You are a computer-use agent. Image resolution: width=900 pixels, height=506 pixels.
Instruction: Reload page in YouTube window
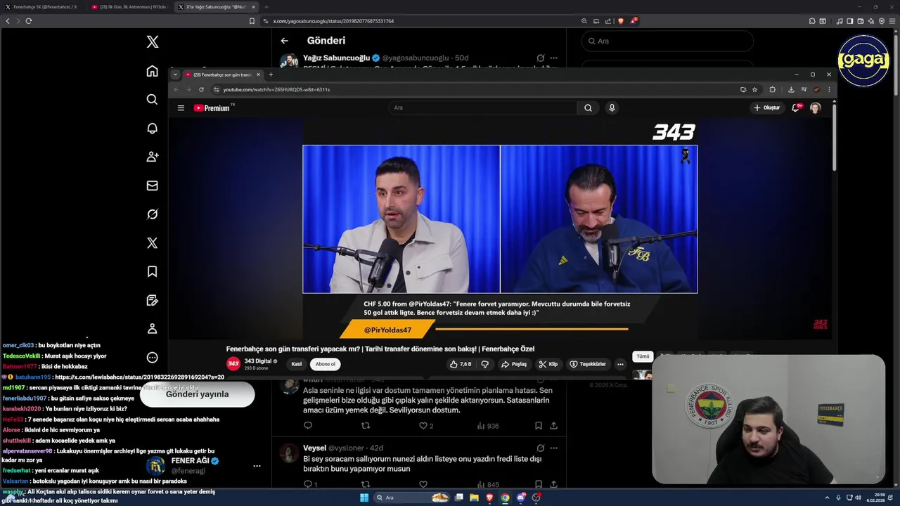pos(201,89)
